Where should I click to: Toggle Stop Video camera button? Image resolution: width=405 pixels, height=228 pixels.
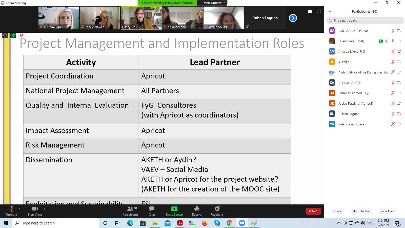point(35,209)
